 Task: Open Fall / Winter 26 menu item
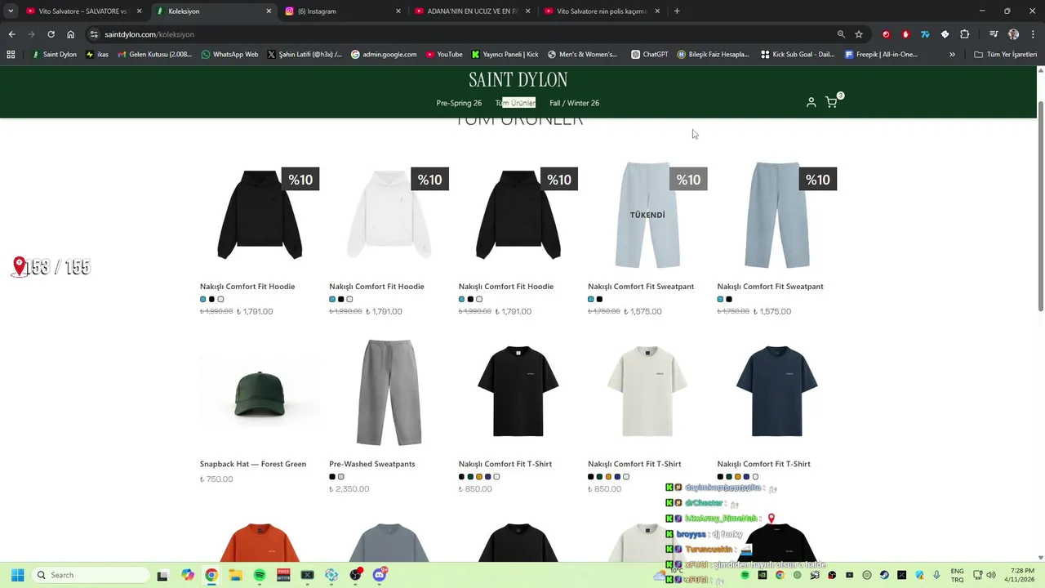click(x=574, y=103)
